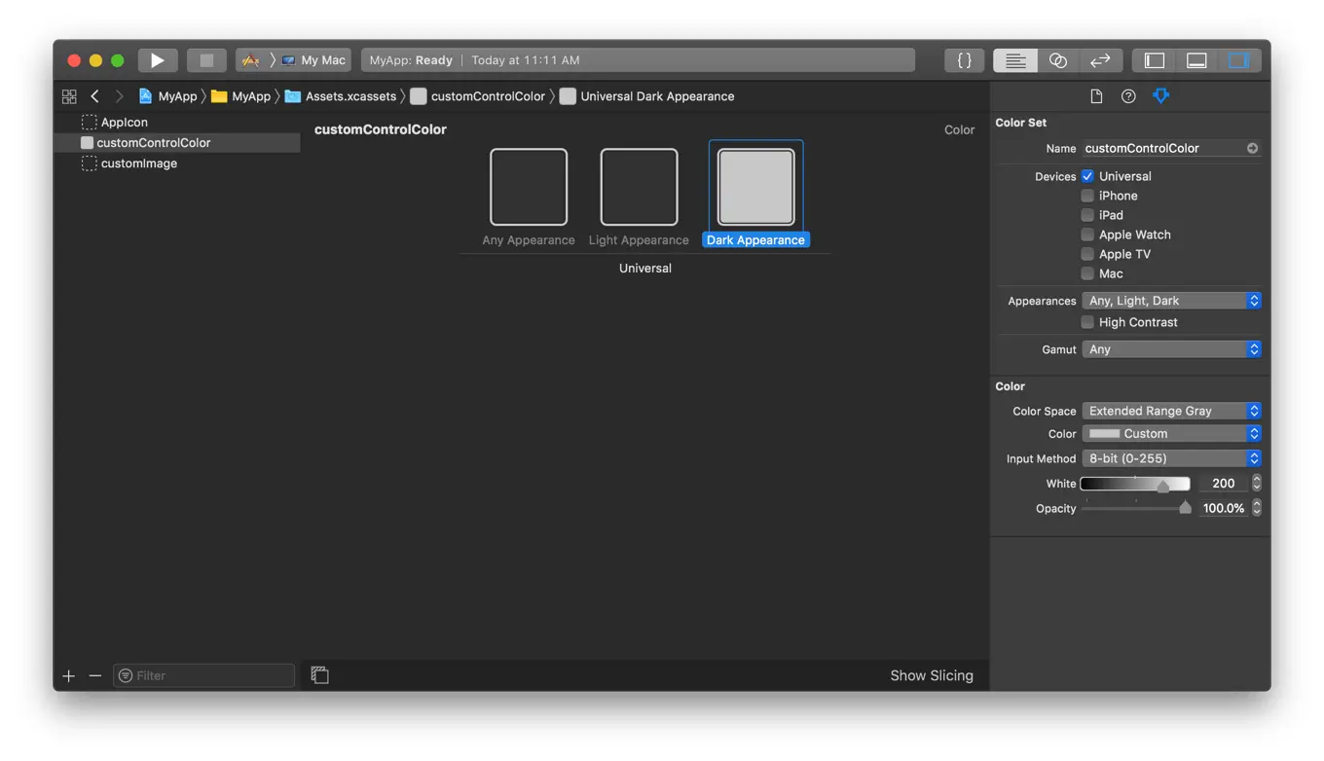Show the Quick Help inspector
Screen dimensions: 1324x761
click(1128, 96)
